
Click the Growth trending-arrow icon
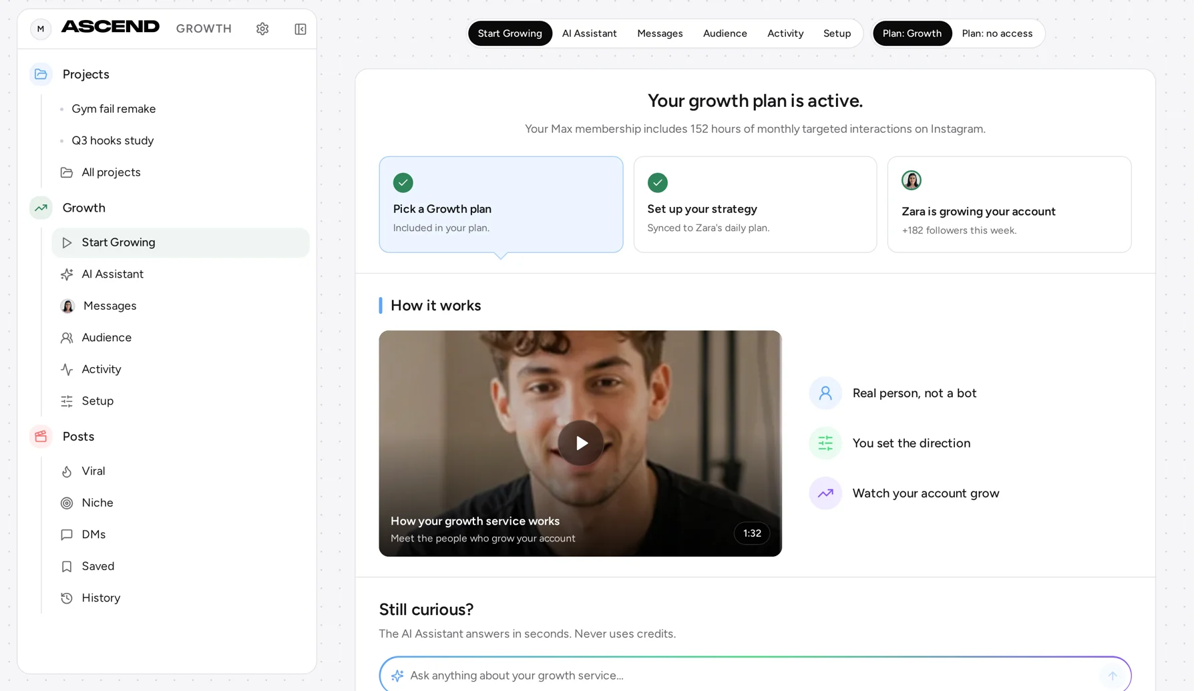(41, 208)
